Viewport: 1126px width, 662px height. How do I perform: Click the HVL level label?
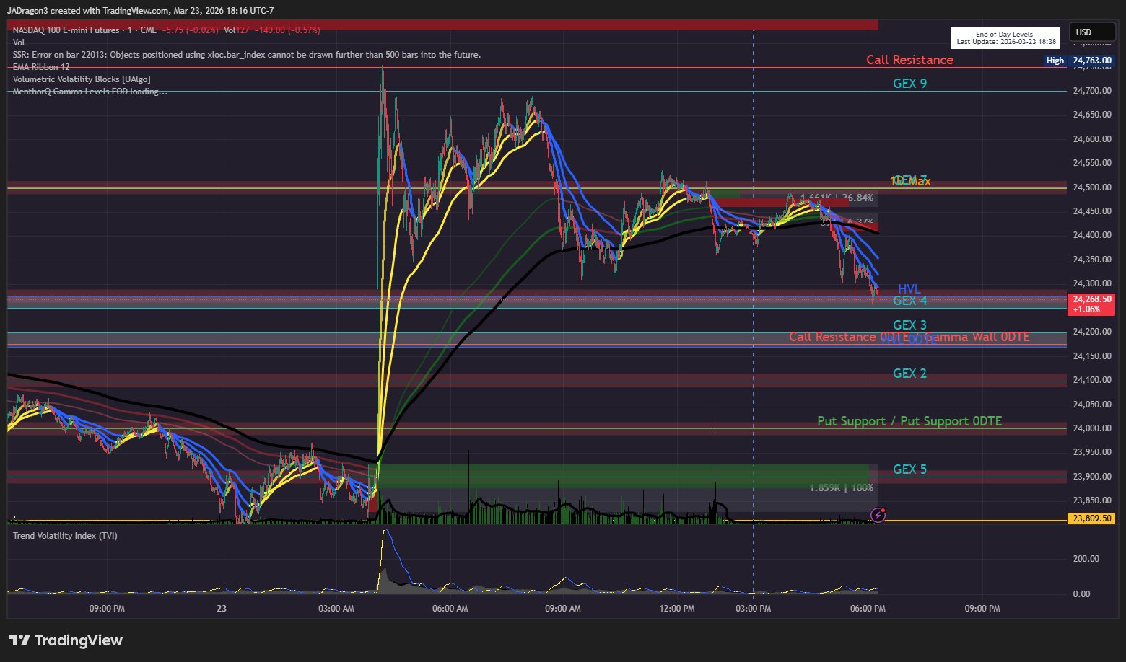click(x=909, y=290)
